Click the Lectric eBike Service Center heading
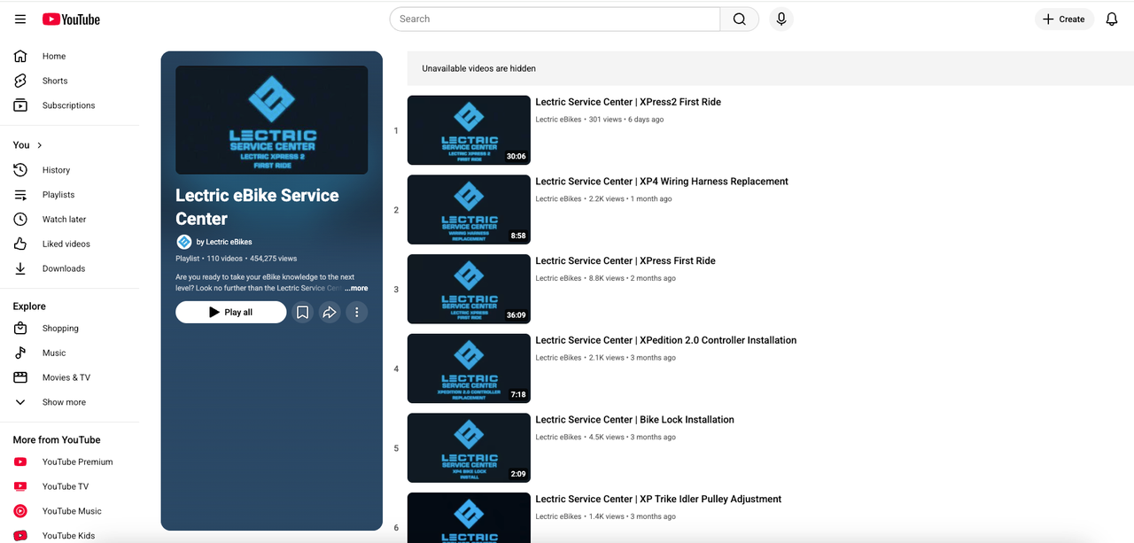 pyautogui.click(x=257, y=207)
